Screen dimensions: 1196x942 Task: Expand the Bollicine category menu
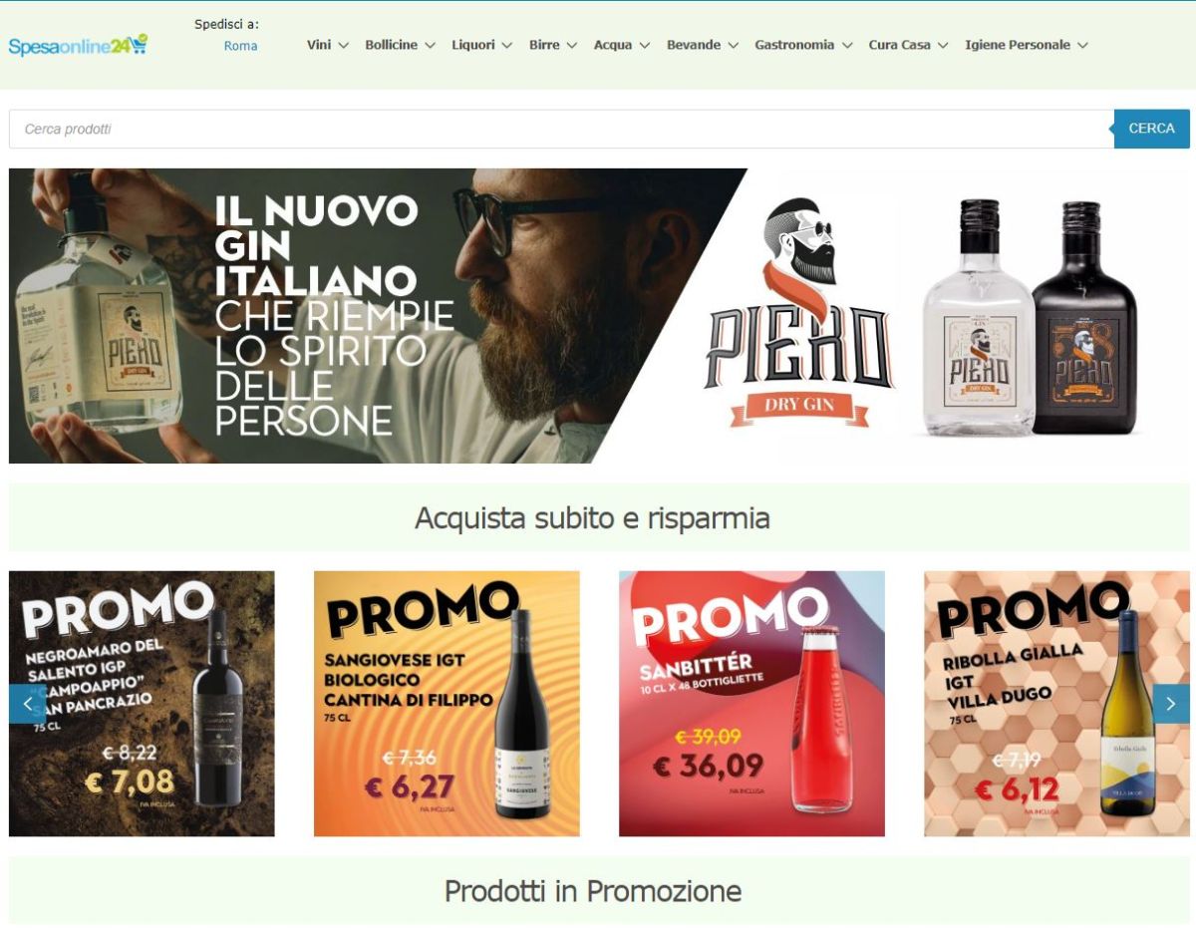[x=401, y=45]
